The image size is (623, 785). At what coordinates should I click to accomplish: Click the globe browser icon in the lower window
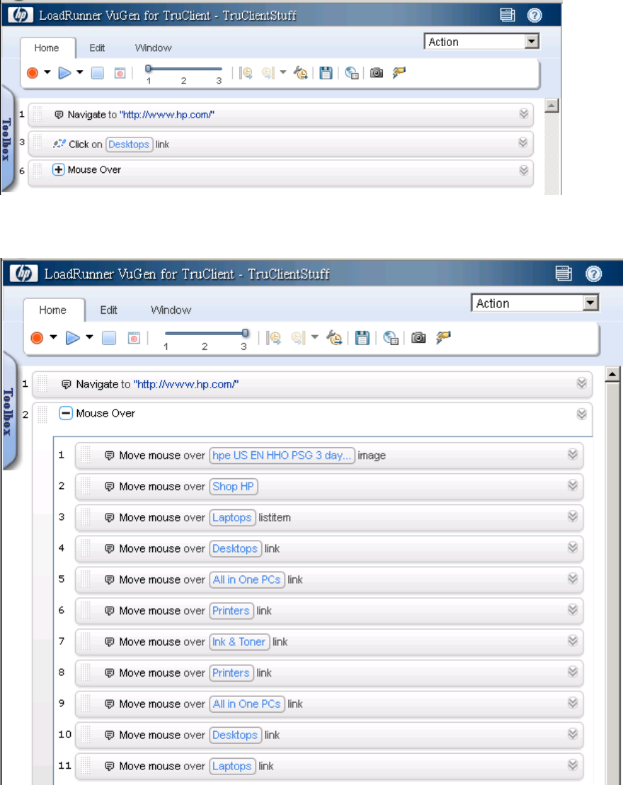pos(391,338)
